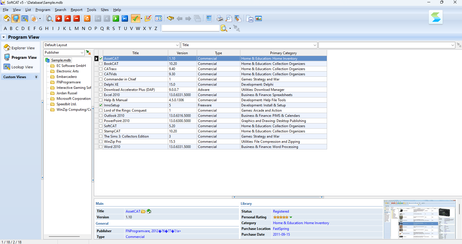The height and width of the screenshot is (244, 462).
Task: Open the Sites menu
Action: (105, 10)
